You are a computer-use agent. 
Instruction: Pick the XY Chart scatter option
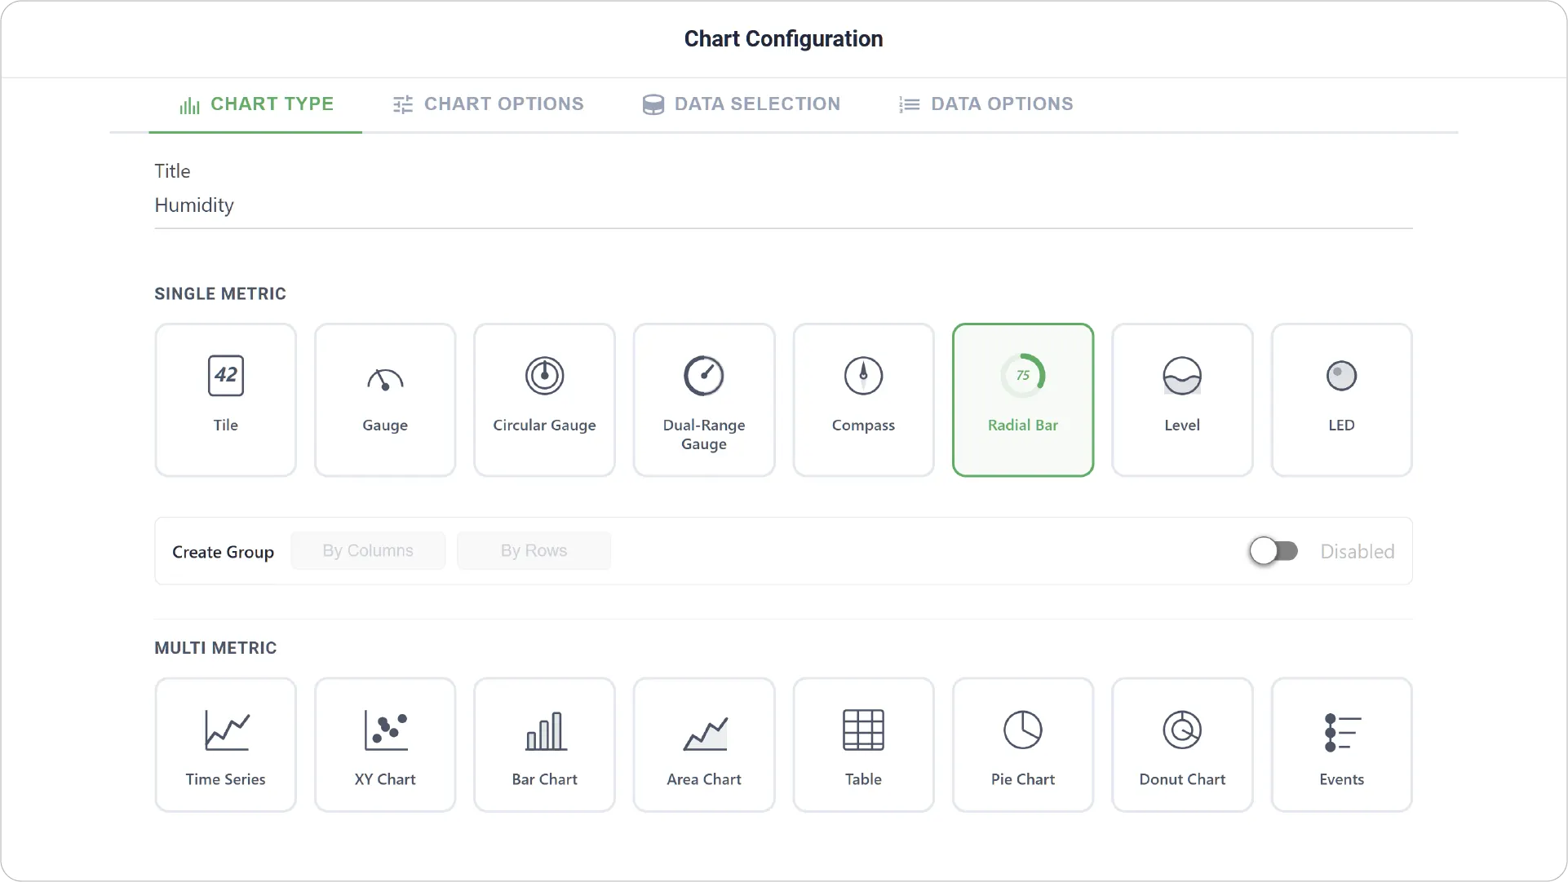click(385, 745)
